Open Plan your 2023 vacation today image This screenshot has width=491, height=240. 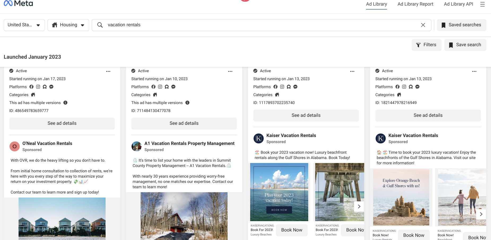(279, 192)
